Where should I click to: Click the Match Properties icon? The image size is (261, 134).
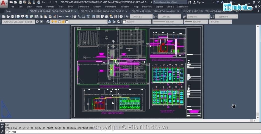point(50,17)
